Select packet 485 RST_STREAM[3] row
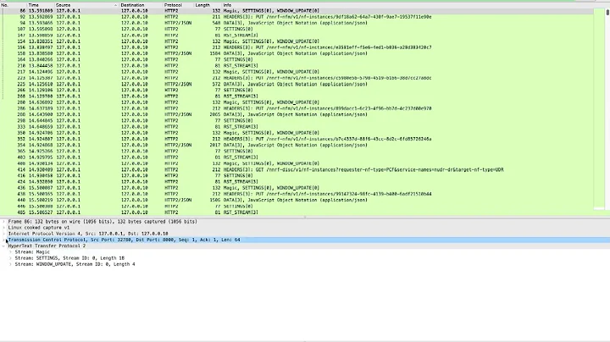Image resolution: width=610 pixels, height=342 pixels. click(x=297, y=212)
